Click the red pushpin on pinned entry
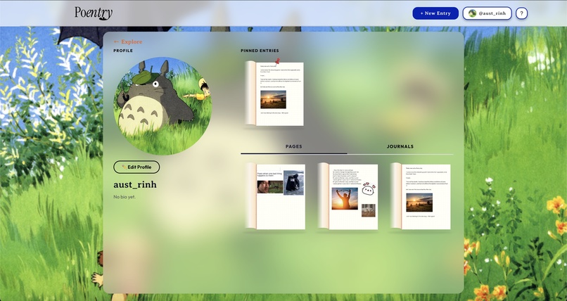The height and width of the screenshot is (301, 567). click(277, 61)
